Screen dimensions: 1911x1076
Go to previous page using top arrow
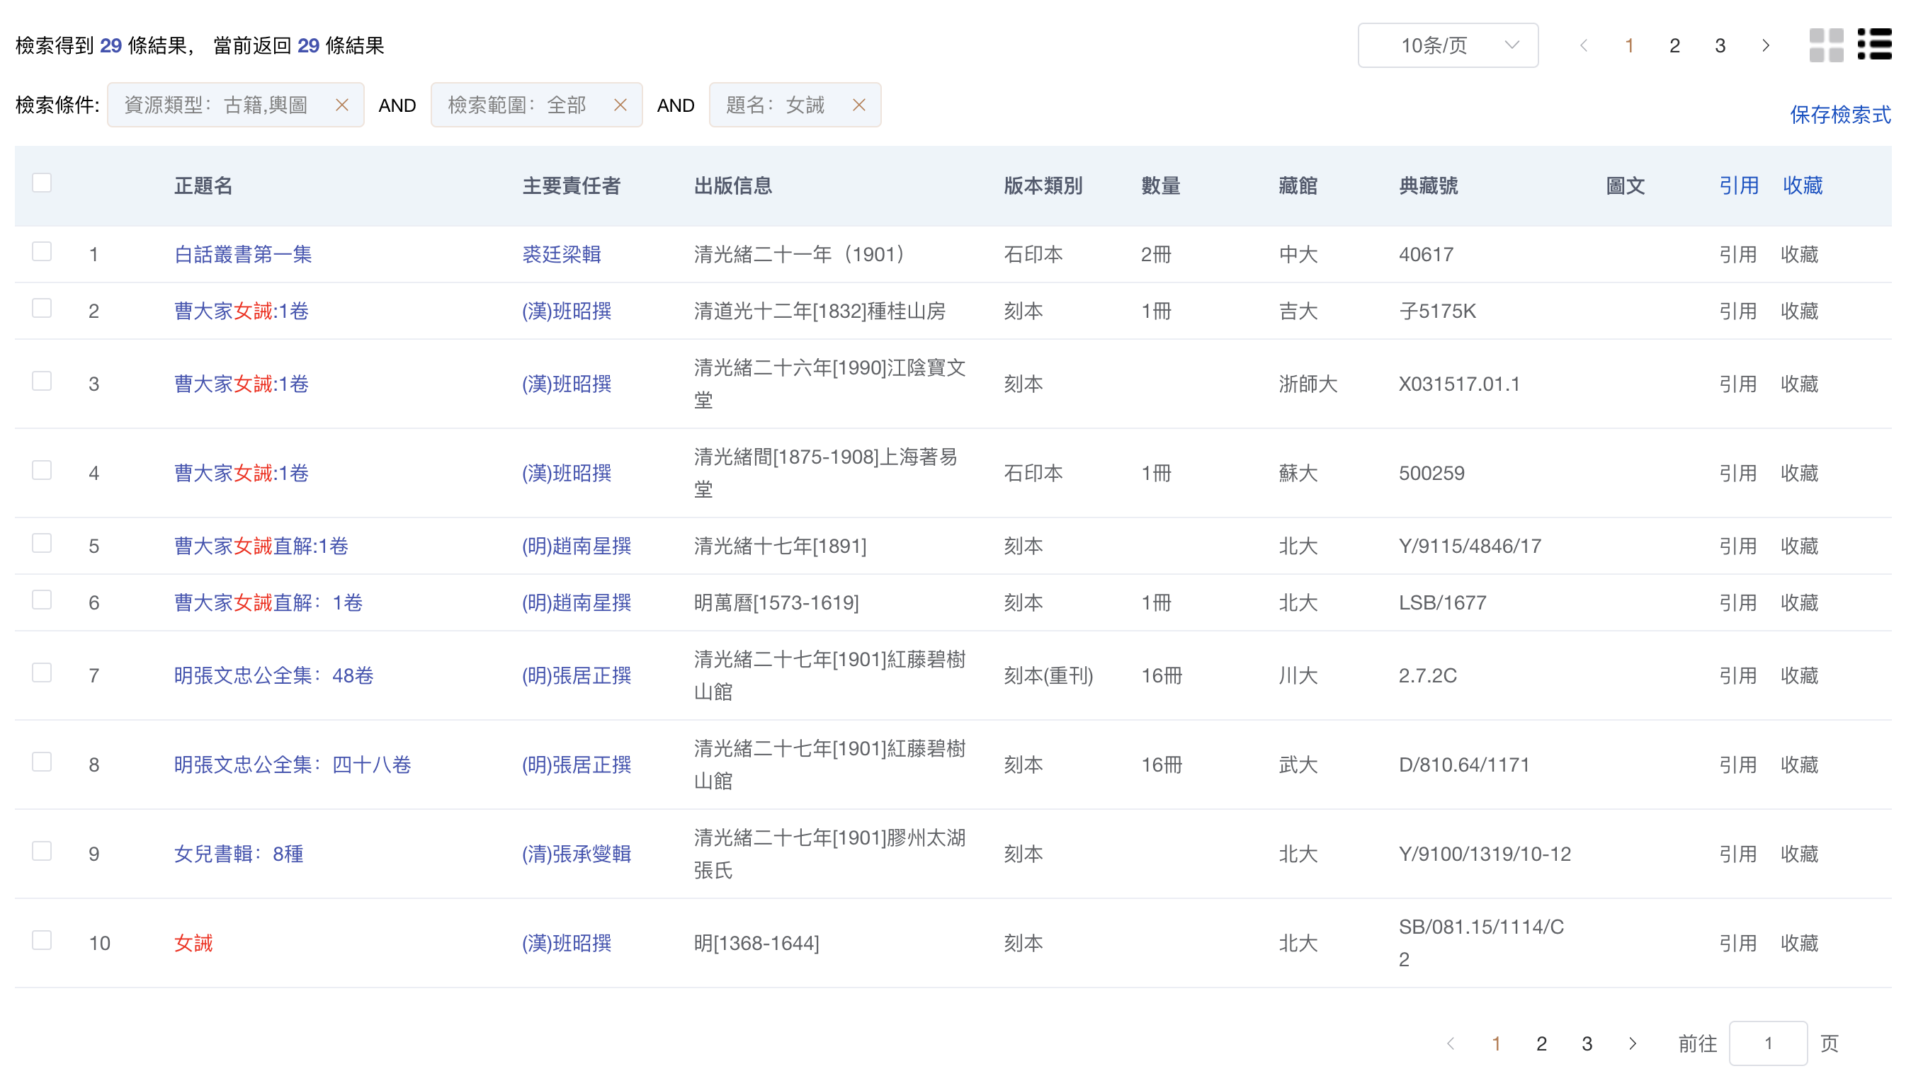[x=1584, y=46]
